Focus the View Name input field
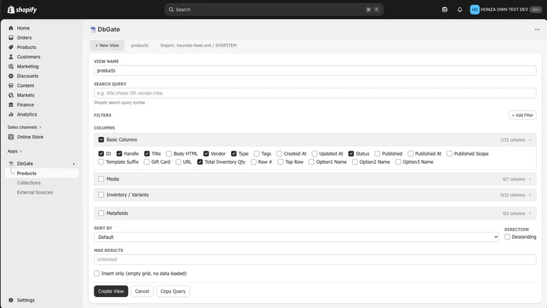The height and width of the screenshot is (308, 547). (x=315, y=70)
